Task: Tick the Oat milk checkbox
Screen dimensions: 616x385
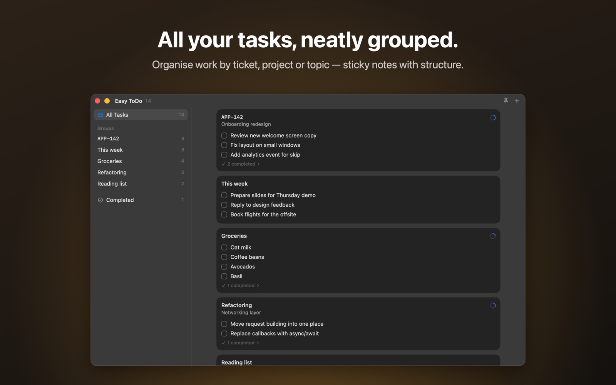Action: coord(224,248)
